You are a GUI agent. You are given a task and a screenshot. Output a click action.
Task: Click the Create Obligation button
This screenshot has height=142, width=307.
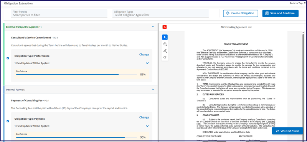pos(241,13)
